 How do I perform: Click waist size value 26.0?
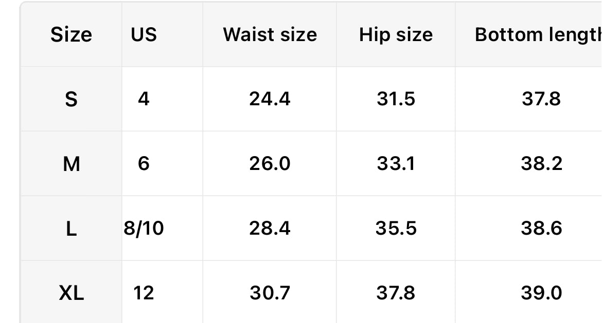click(x=270, y=164)
